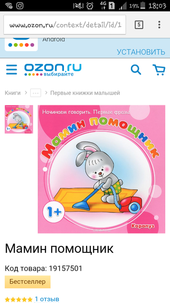This screenshot has height=303, width=170.
Task: Open the browser three-dot overflow menu
Action: [159, 25]
